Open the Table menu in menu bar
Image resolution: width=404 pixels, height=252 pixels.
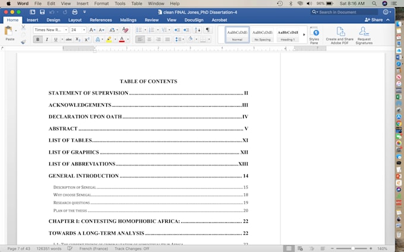[x=137, y=4]
